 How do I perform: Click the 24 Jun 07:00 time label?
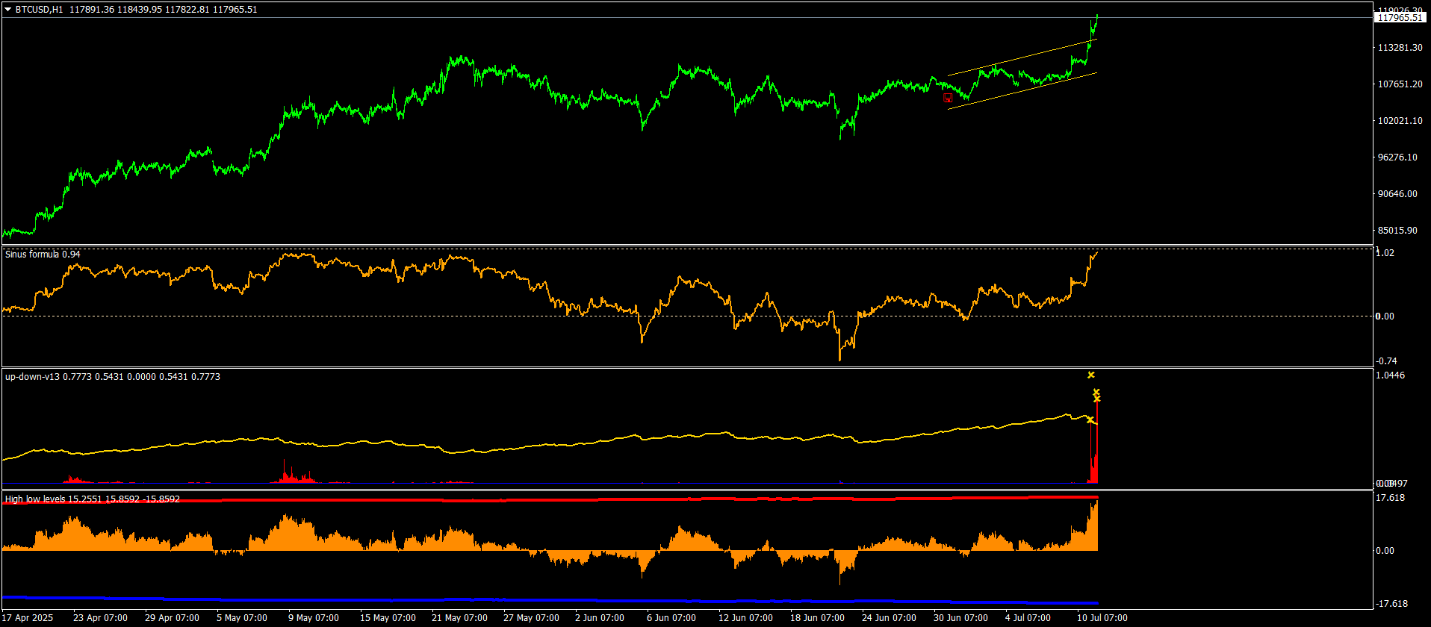[x=889, y=618]
